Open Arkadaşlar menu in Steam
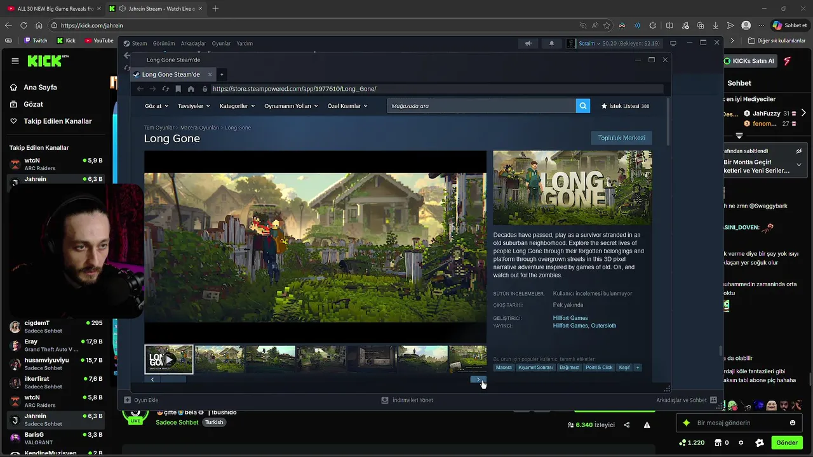Image resolution: width=813 pixels, height=457 pixels. pyautogui.click(x=193, y=43)
